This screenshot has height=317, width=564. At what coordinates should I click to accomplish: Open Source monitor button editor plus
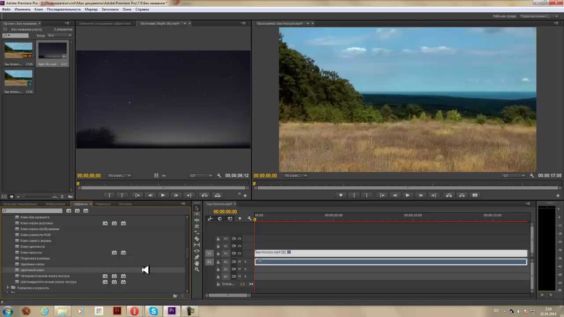pyautogui.click(x=245, y=195)
